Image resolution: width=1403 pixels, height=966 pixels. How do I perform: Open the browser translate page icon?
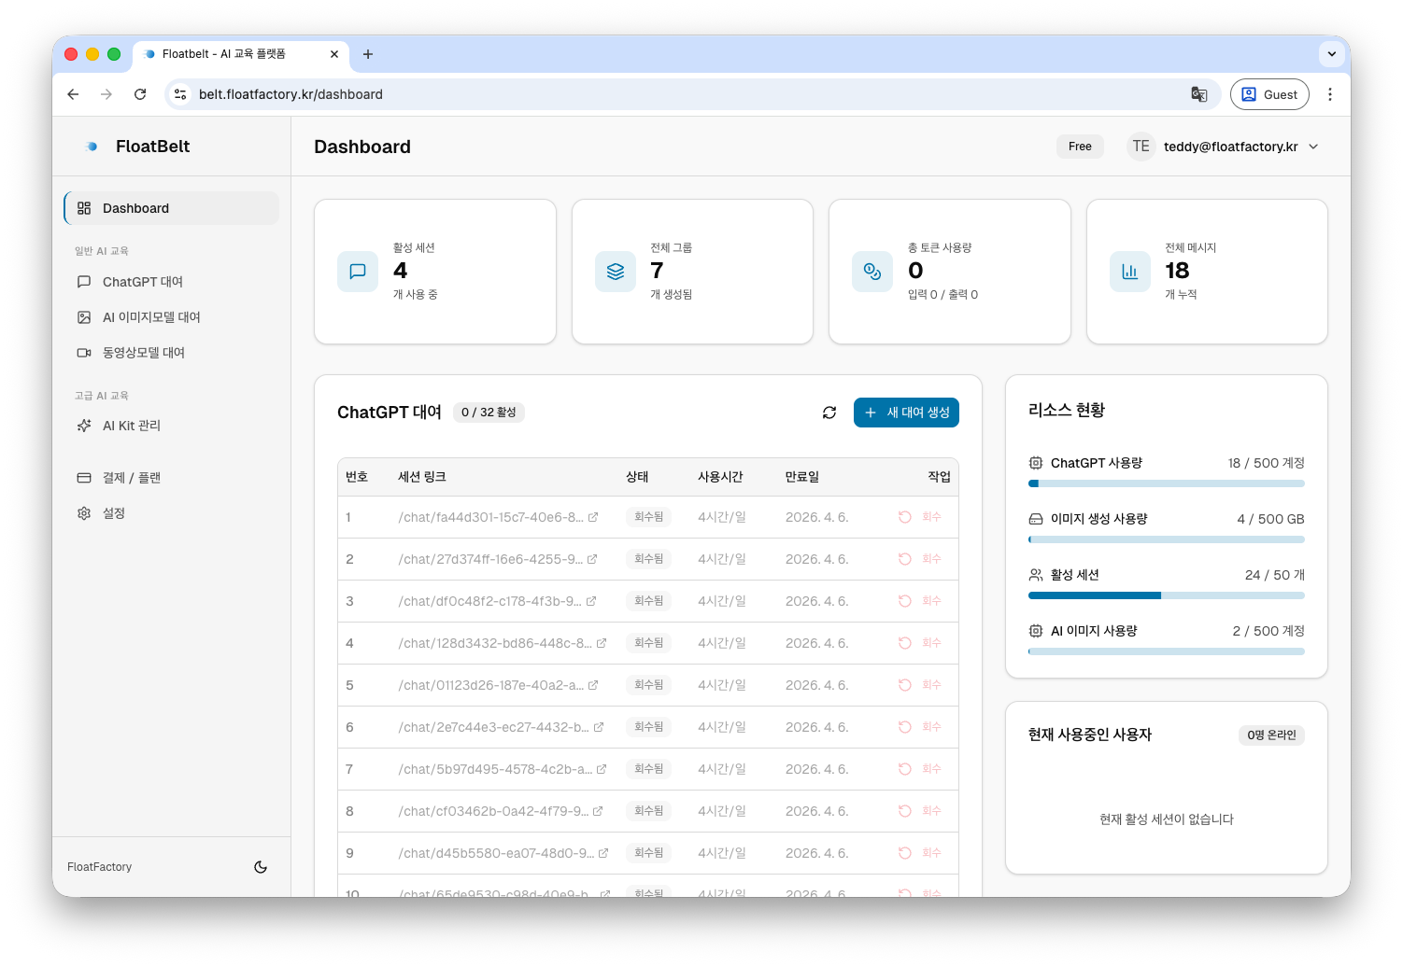pyautogui.click(x=1198, y=94)
